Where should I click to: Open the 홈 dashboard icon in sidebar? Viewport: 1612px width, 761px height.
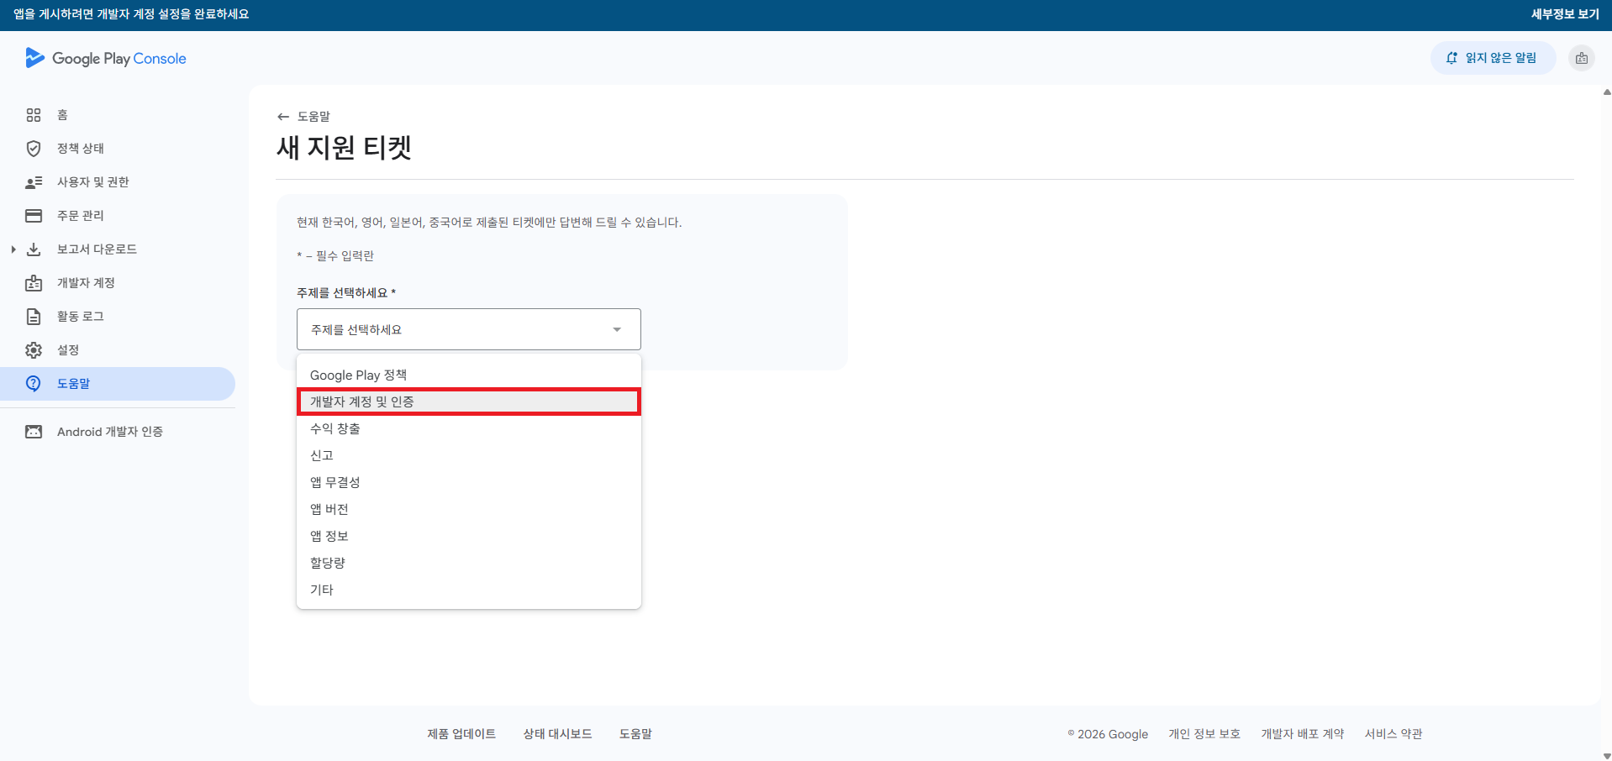[x=34, y=115]
